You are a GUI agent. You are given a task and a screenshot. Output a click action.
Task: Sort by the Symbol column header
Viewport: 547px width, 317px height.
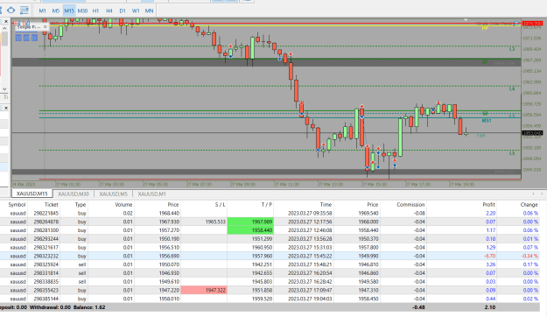pos(17,205)
